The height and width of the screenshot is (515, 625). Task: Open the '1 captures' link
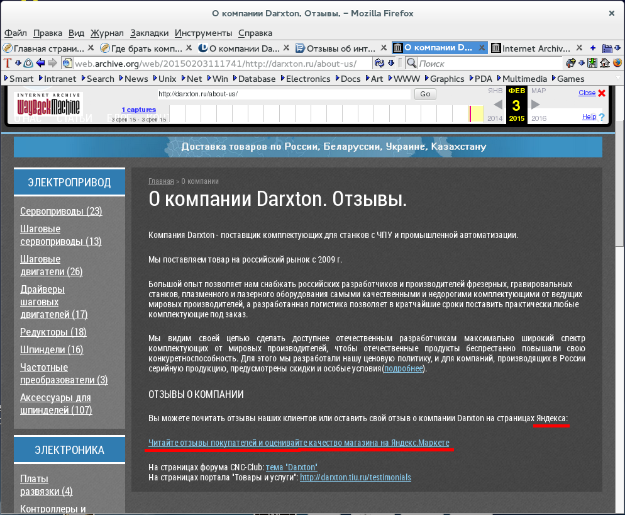[139, 110]
